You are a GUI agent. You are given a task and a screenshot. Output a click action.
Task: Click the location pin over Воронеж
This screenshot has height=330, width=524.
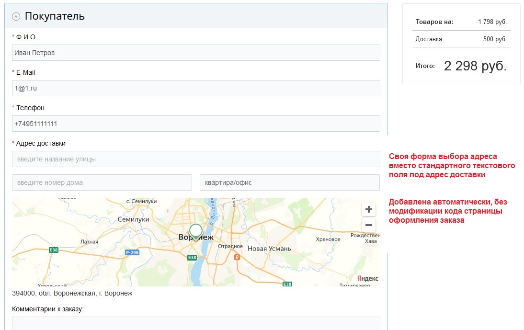click(x=195, y=231)
